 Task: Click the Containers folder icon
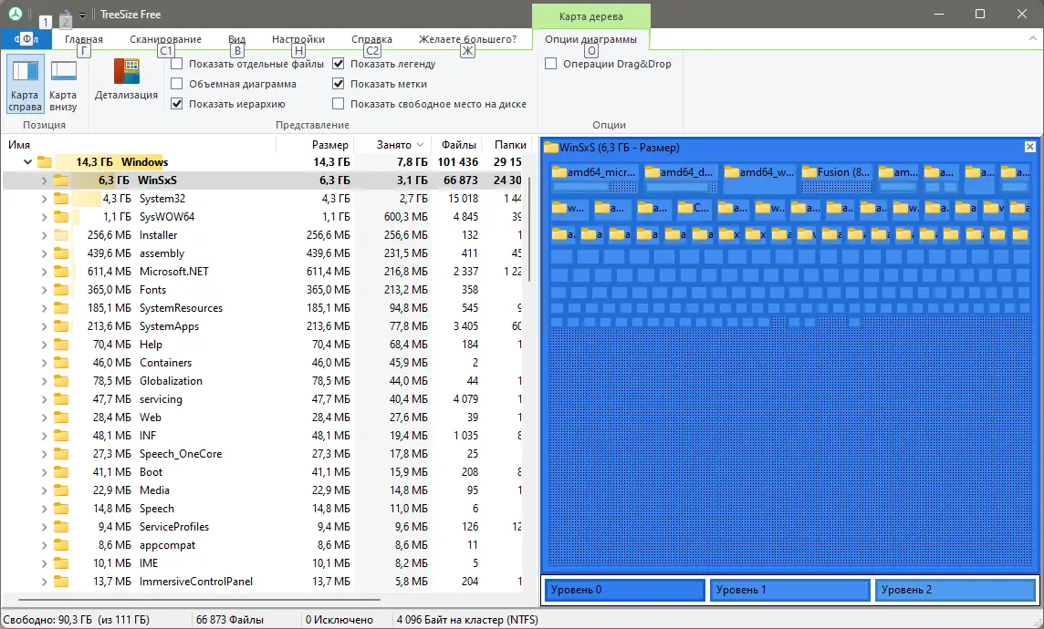tap(61, 363)
